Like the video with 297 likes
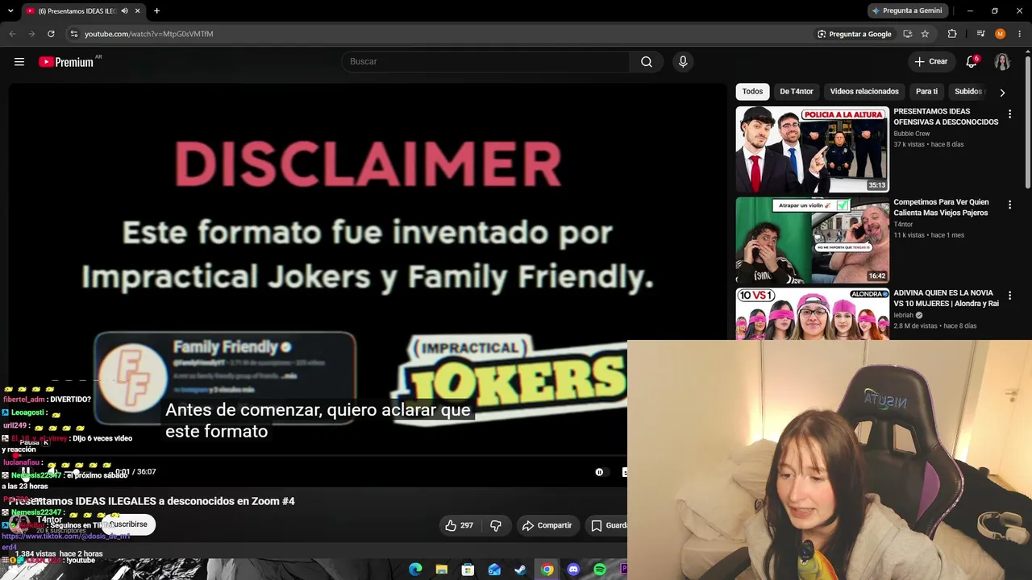1032x580 pixels. pyautogui.click(x=459, y=525)
